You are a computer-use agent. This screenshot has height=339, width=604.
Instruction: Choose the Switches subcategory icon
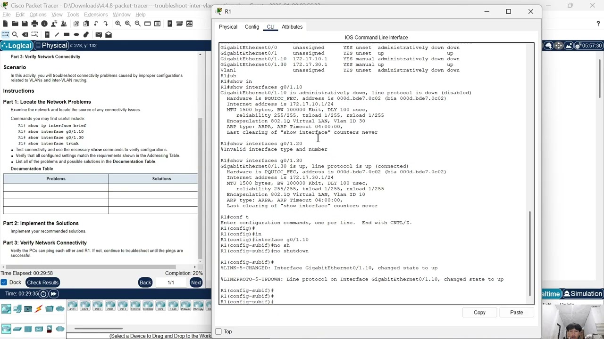17,329
